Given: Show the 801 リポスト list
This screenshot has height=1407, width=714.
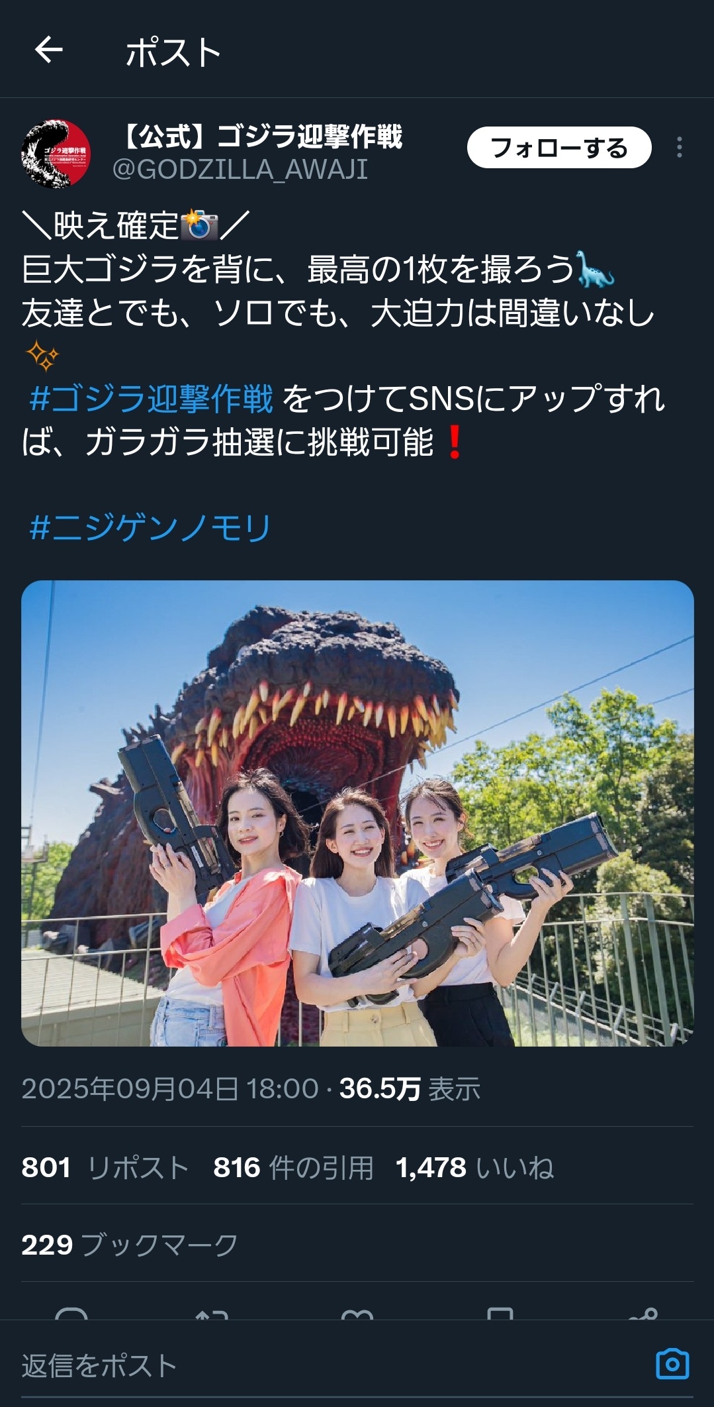Looking at the screenshot, I should point(105,1167).
